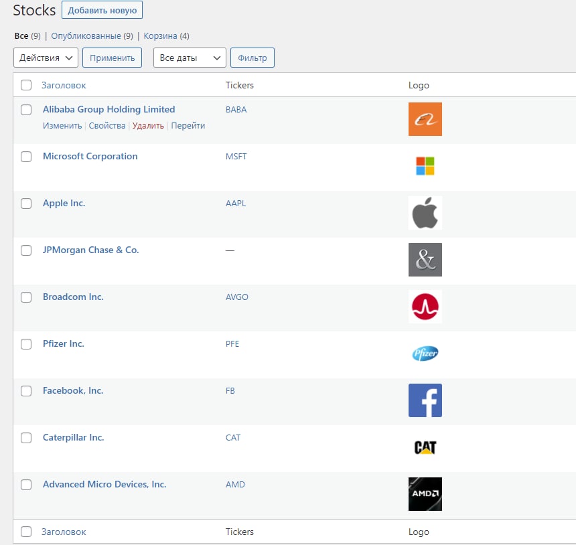Switch to Опубликованные (9) view
This screenshot has height=545, width=576.
click(92, 36)
